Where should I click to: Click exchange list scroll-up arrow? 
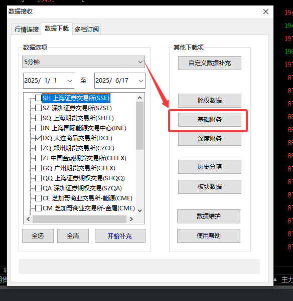(140, 98)
